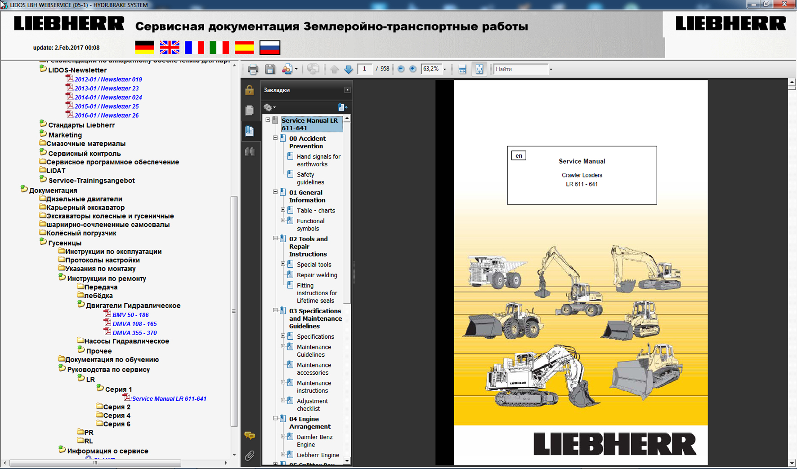Viewport: 797px width, 469px height.
Task: Click the 'Найти' search input field
Action: coord(520,69)
